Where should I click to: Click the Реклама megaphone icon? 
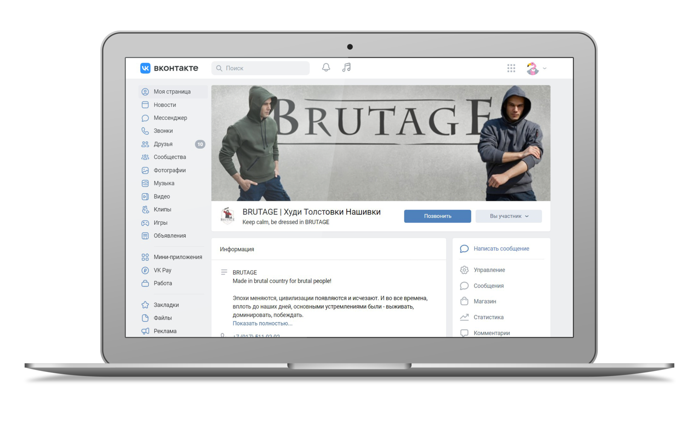click(145, 331)
